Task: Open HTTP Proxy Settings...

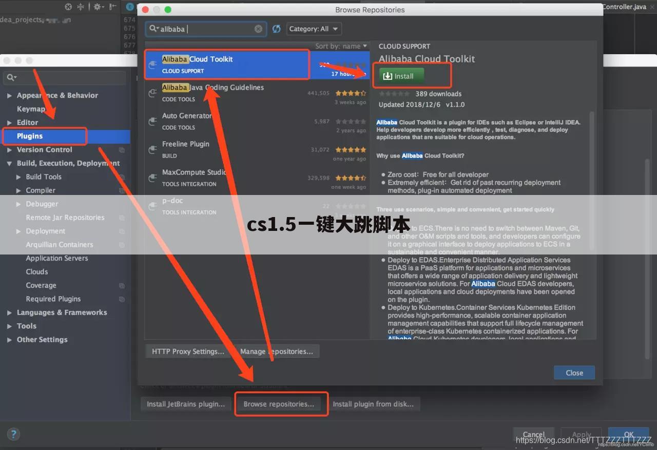Action: pos(188,351)
